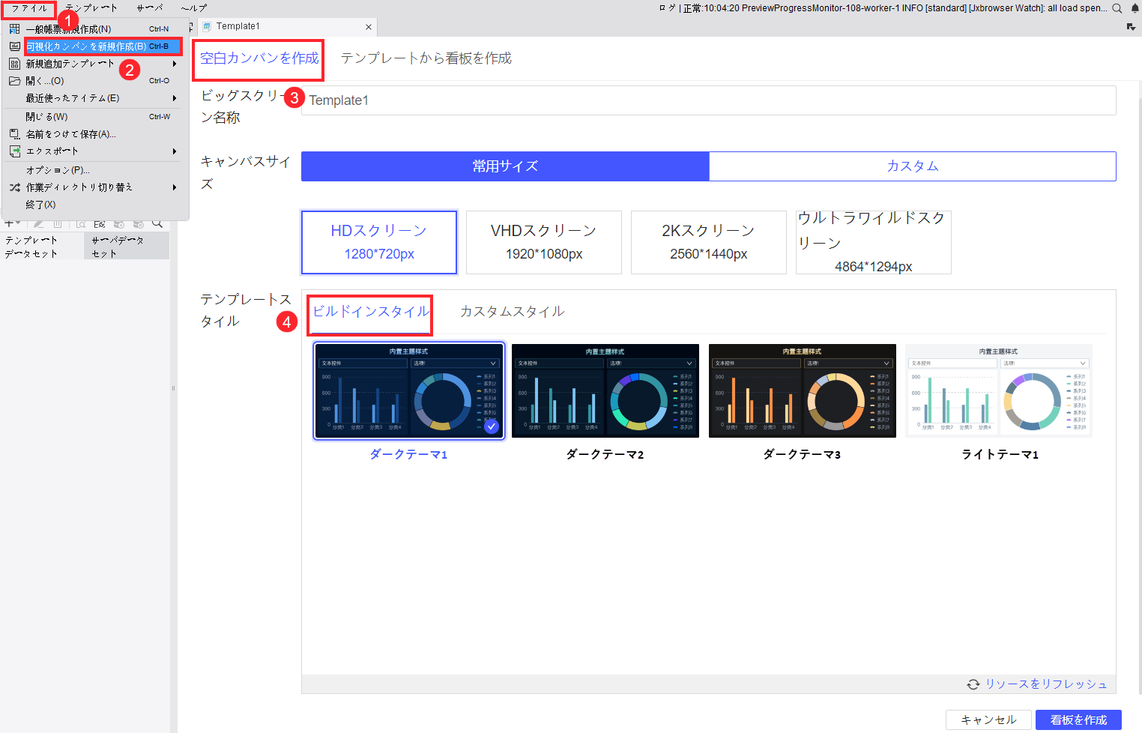
Task: Click the share/export icon below the bell
Action: pos(1131,25)
